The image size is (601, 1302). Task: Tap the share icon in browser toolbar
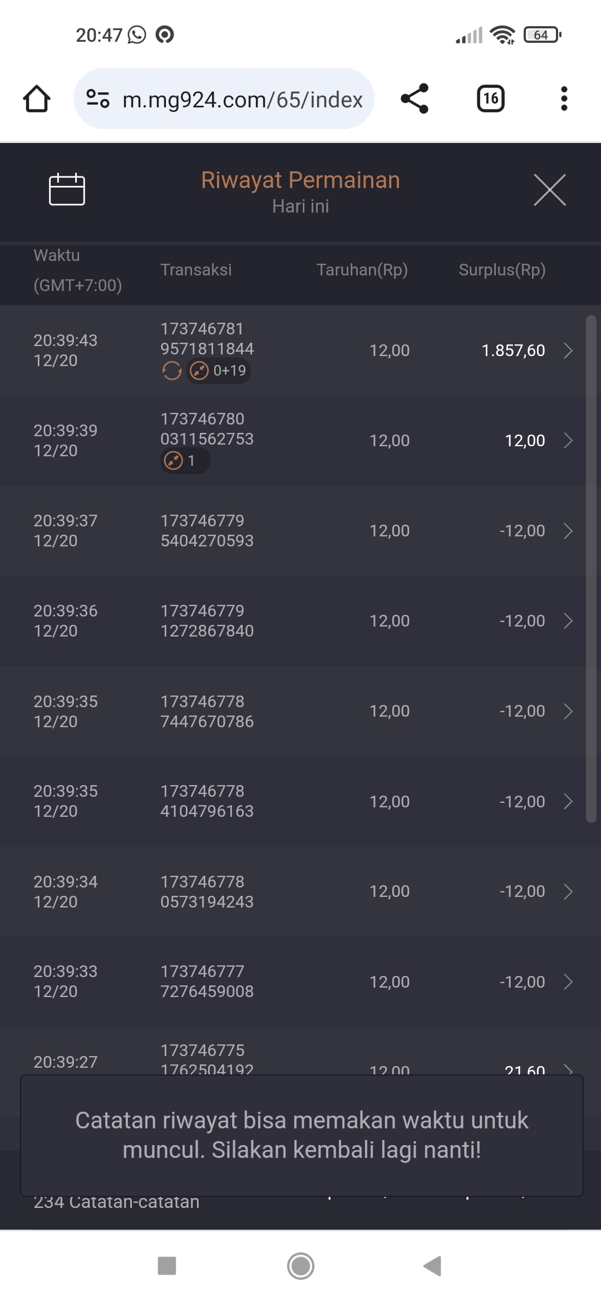tap(415, 99)
